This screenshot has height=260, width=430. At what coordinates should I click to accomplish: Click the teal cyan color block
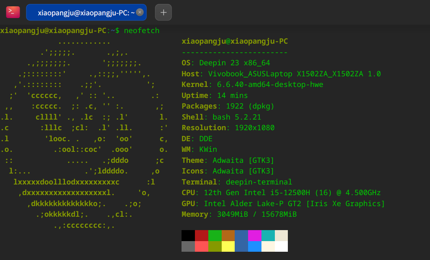coord(268,236)
